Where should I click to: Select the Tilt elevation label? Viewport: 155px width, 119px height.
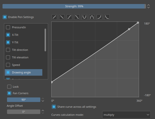point(20,57)
